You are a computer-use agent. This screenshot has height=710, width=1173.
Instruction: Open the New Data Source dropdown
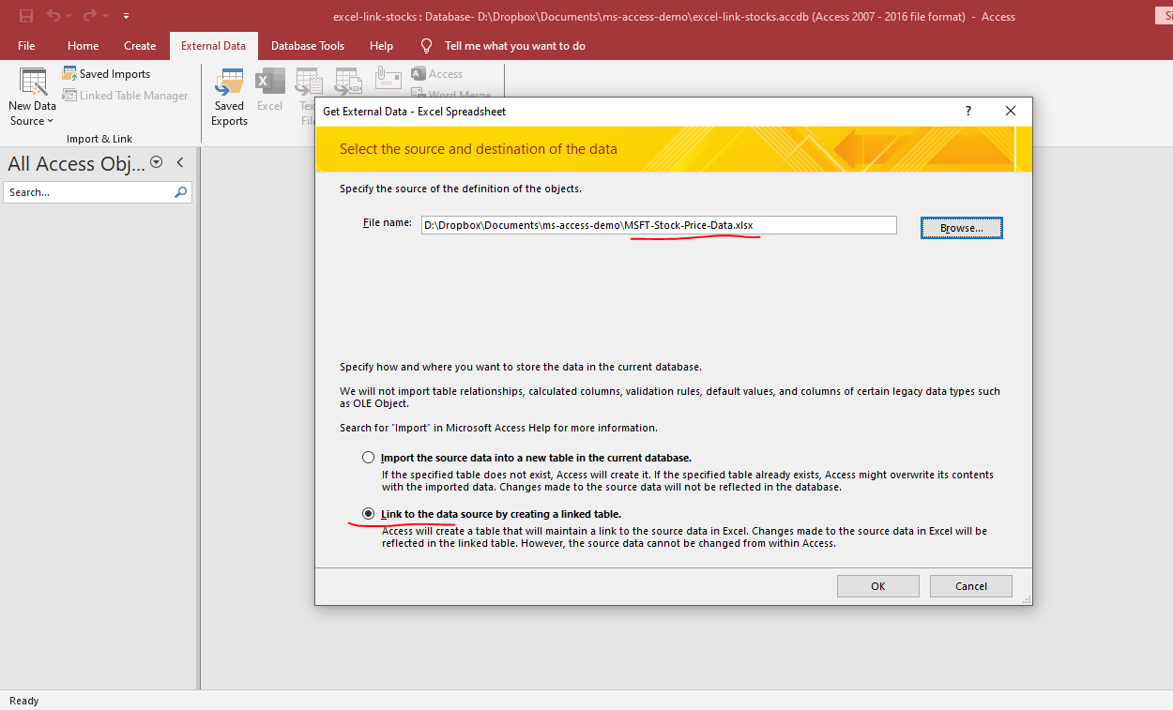click(x=33, y=98)
